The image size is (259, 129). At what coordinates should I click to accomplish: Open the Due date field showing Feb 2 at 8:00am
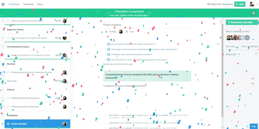point(242,47)
